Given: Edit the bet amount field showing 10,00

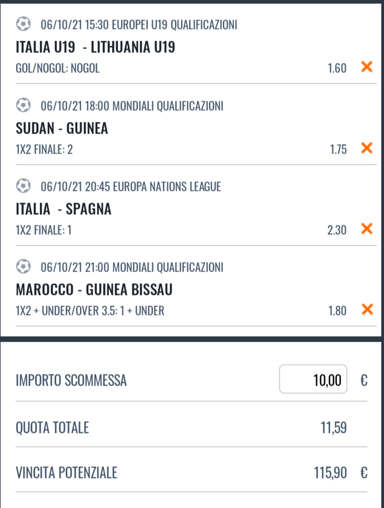Looking at the screenshot, I should point(313,379).
